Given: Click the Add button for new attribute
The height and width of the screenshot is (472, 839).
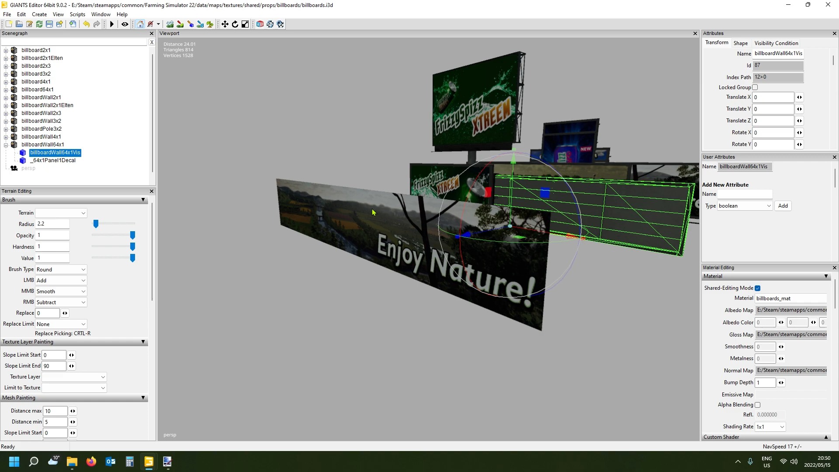Looking at the screenshot, I should coord(783,206).
